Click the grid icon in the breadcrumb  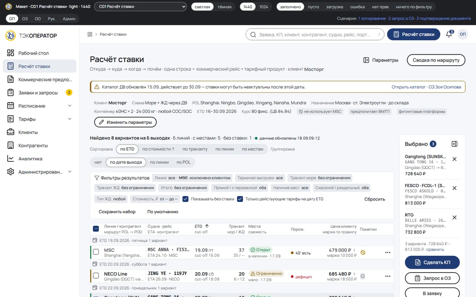pos(90,34)
